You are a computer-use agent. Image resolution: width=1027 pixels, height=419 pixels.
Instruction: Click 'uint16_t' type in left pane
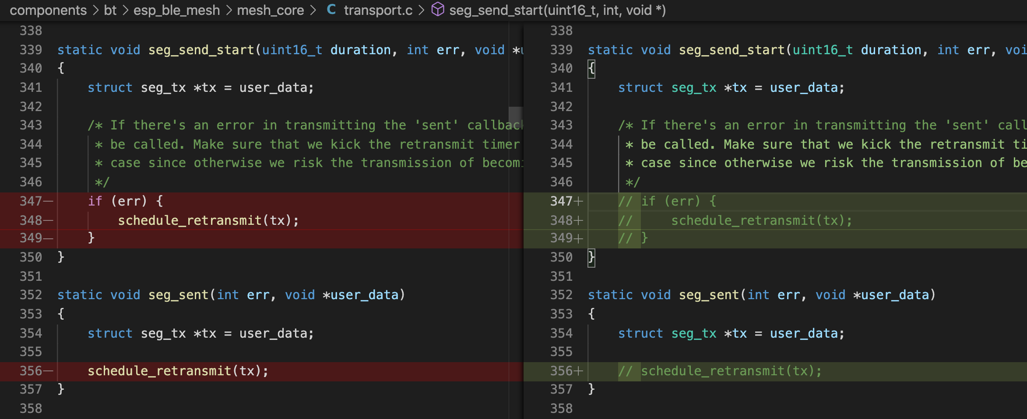[x=292, y=50]
